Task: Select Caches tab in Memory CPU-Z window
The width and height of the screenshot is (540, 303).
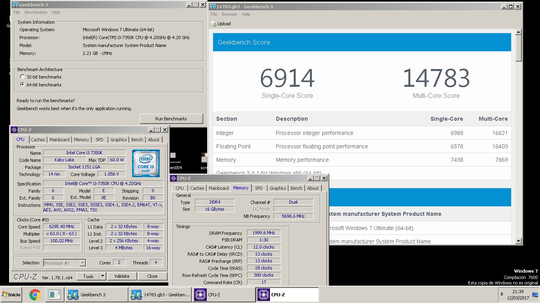Action: (x=197, y=188)
